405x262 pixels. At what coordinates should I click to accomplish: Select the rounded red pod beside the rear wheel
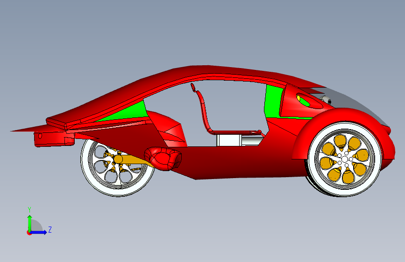coord(163,159)
